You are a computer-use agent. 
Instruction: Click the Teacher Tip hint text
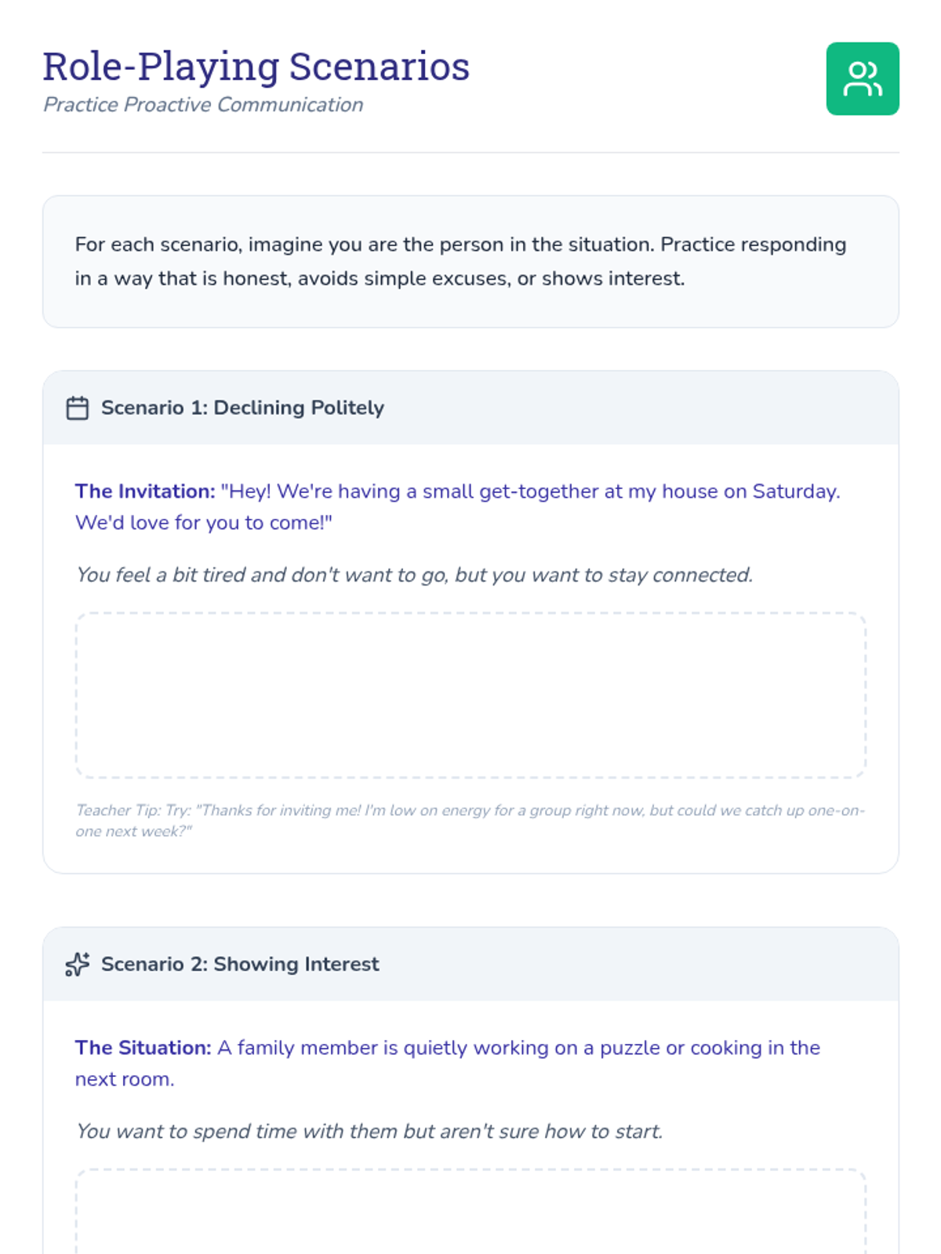pyautogui.click(x=469, y=821)
